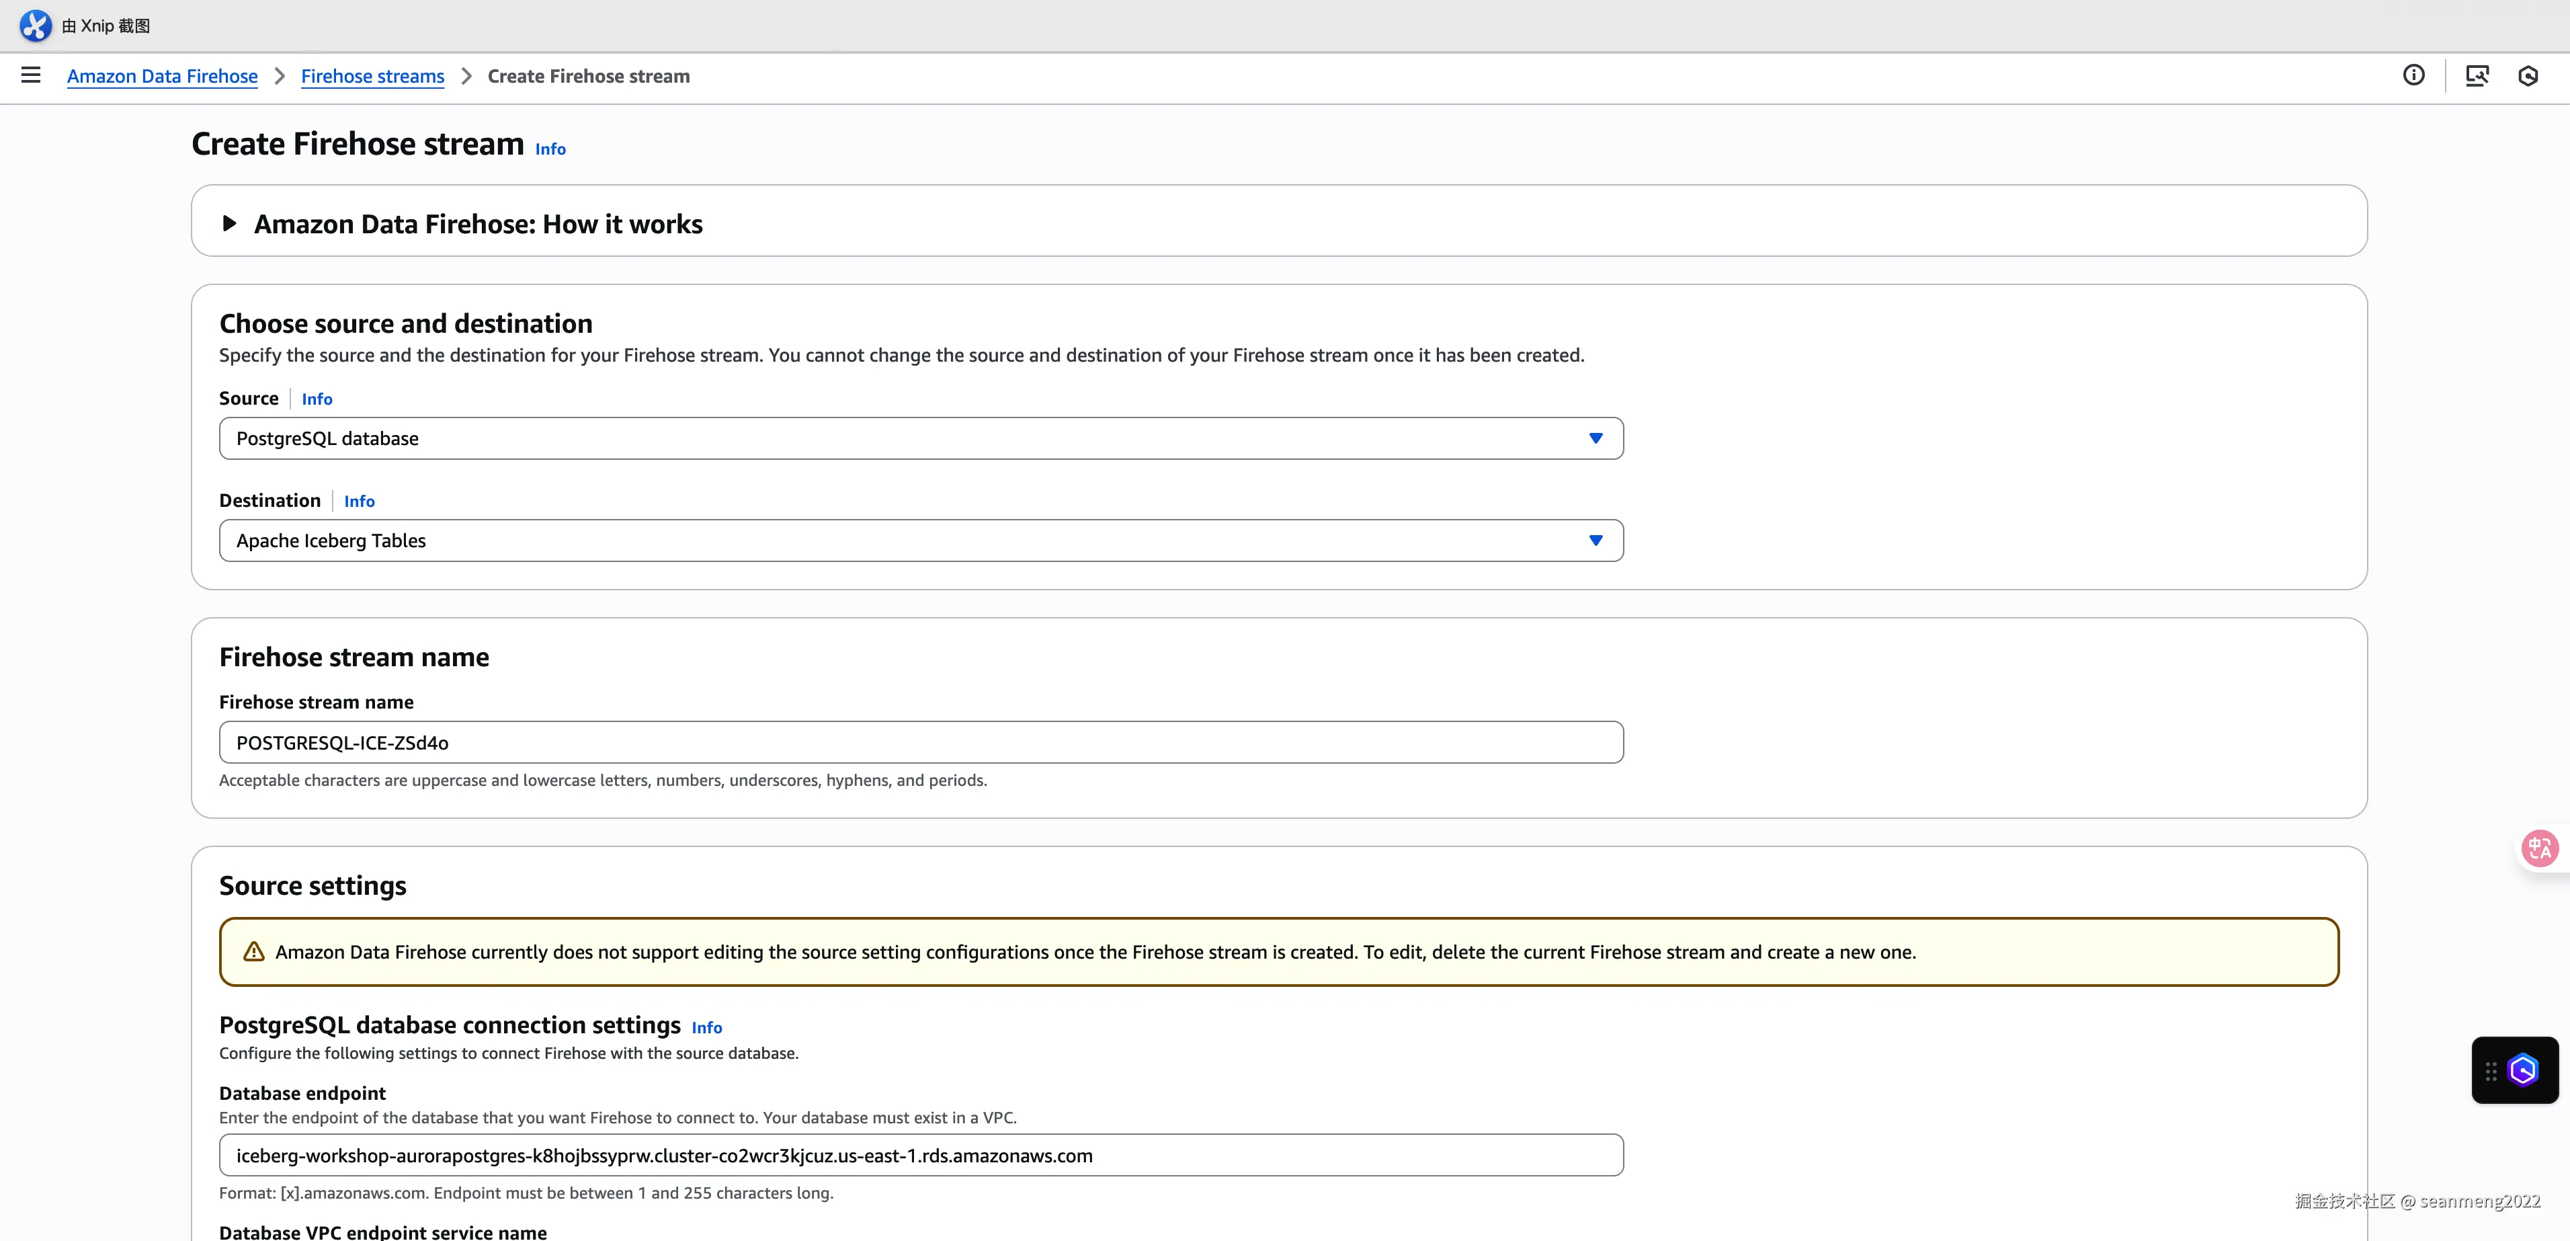Click the warning triangle in Source settings alert
The width and height of the screenshot is (2570, 1241).
coord(255,952)
